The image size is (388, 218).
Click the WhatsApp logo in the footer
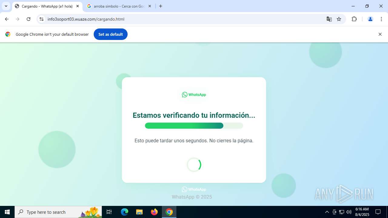[x=194, y=190]
